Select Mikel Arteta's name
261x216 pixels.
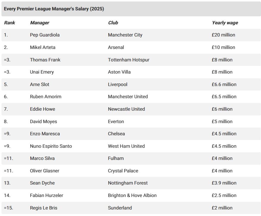(42, 47)
